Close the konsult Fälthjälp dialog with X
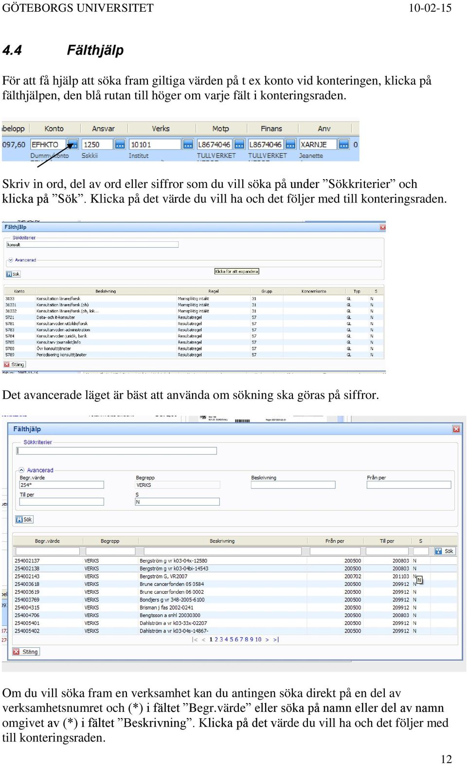467x764 pixels. pos(383,227)
